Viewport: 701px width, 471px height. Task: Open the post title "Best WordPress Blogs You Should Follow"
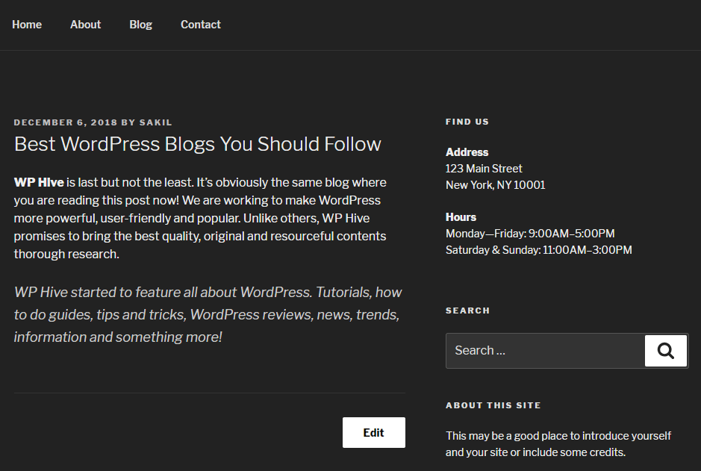pyautogui.click(x=198, y=144)
